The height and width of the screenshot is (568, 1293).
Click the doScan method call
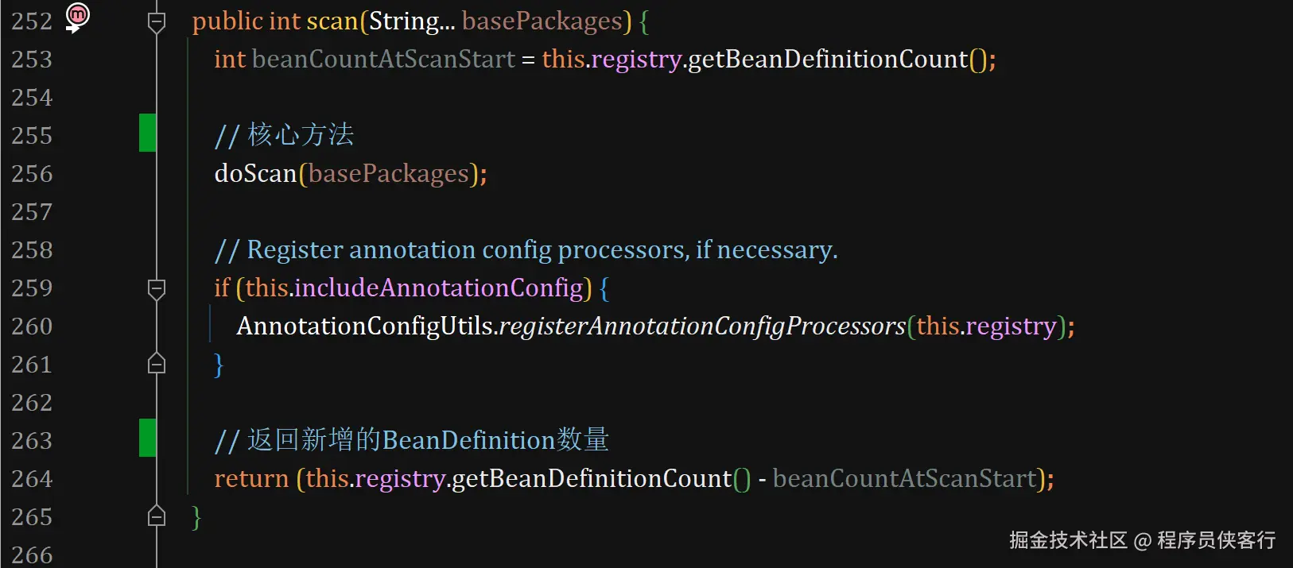(255, 173)
